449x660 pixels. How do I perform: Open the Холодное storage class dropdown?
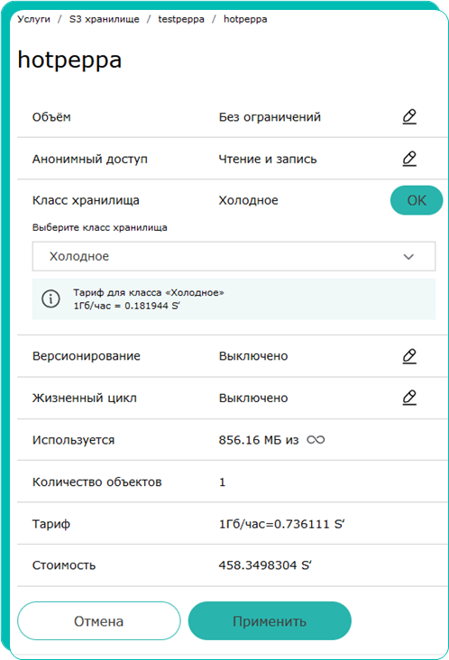(x=234, y=256)
